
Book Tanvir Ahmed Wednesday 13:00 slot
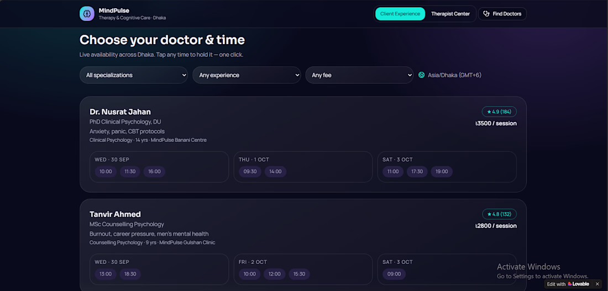tap(106, 274)
